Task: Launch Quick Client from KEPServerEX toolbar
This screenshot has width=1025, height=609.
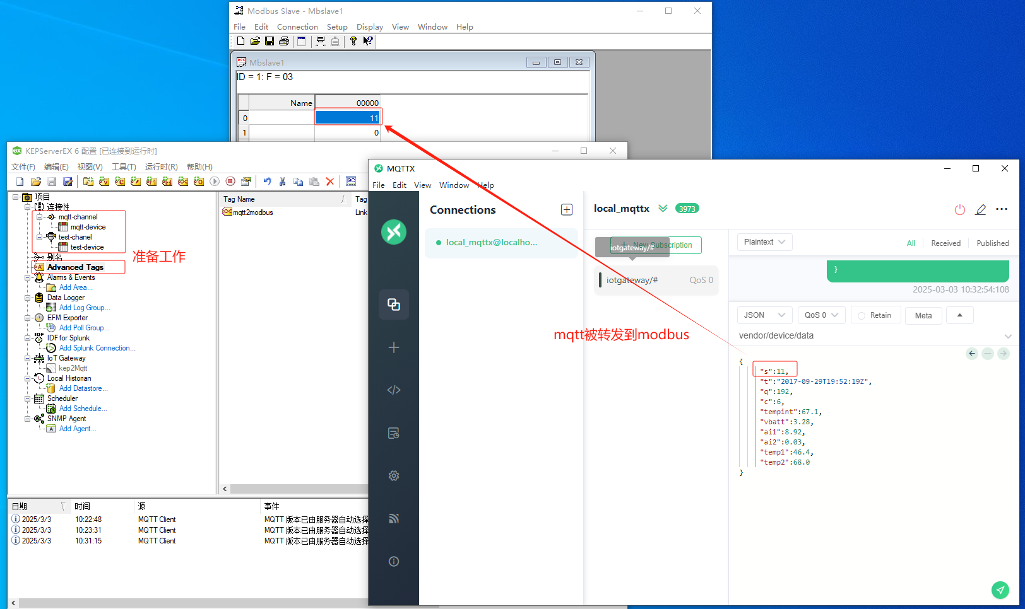Action: 351,182
